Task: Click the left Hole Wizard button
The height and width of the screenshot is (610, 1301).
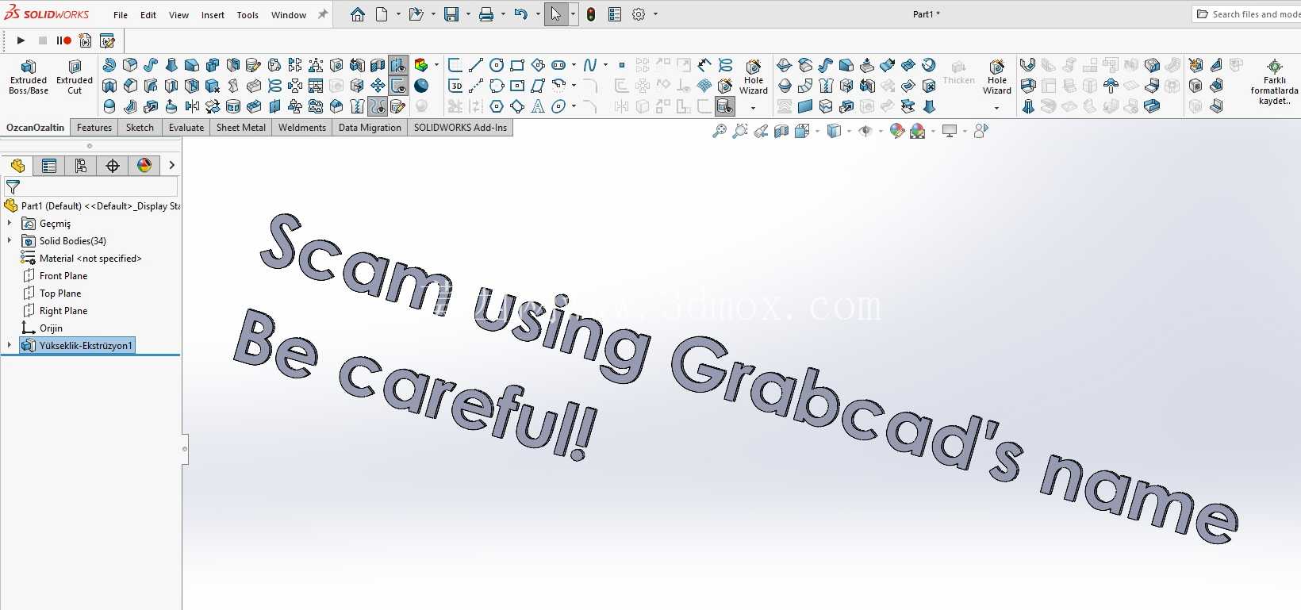Action: point(754,77)
